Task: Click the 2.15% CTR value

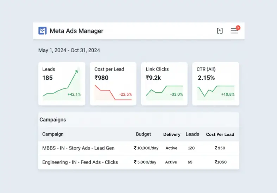Action: [x=206, y=78]
